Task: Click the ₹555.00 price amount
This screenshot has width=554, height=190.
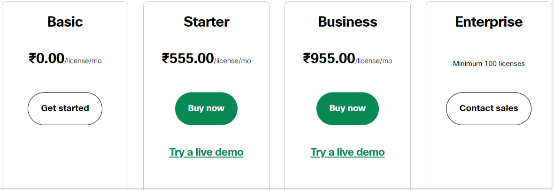Action: click(x=188, y=58)
